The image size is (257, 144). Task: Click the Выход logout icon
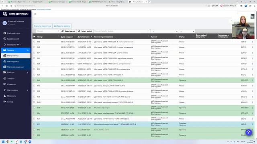coord(4,102)
